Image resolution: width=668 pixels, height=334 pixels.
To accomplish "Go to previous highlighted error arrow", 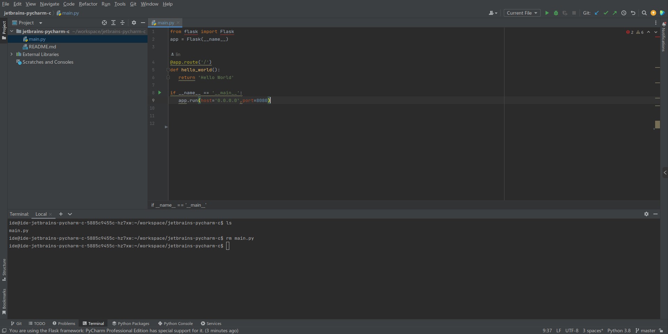I will 649,32.
